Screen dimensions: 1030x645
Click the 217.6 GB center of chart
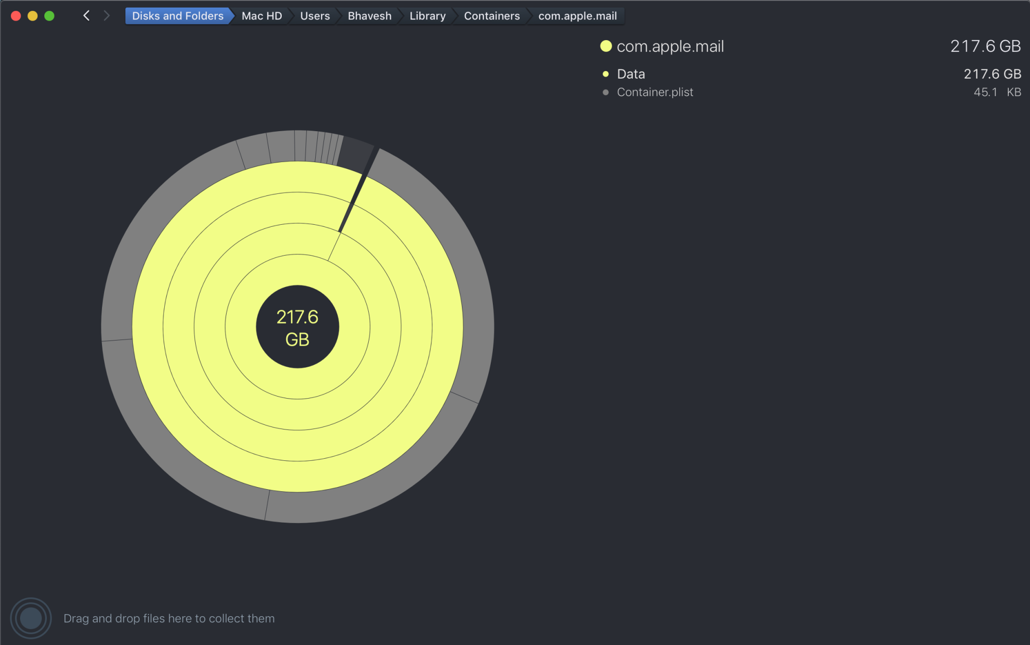[298, 327]
